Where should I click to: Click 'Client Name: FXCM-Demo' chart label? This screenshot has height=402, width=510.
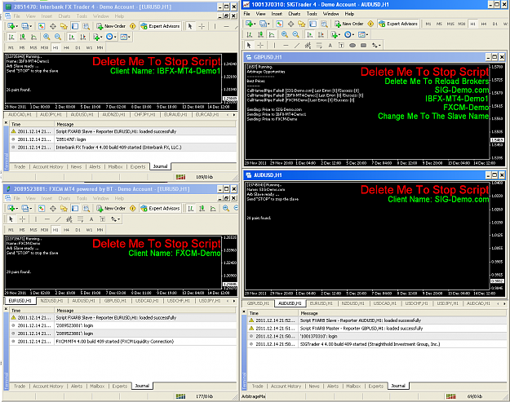coord(175,253)
